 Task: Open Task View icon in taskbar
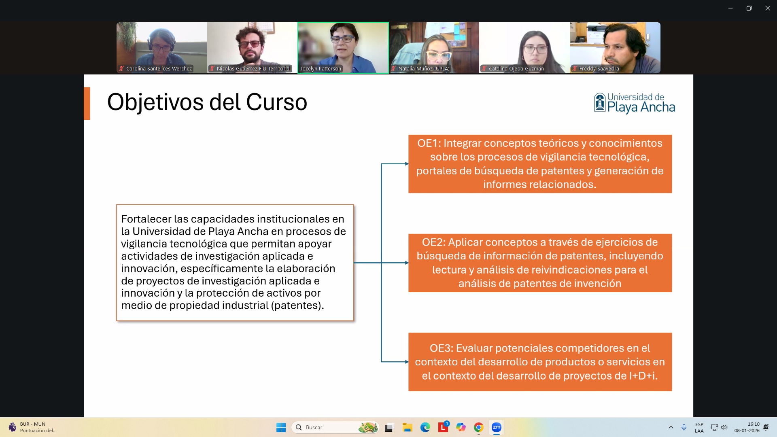coord(389,427)
